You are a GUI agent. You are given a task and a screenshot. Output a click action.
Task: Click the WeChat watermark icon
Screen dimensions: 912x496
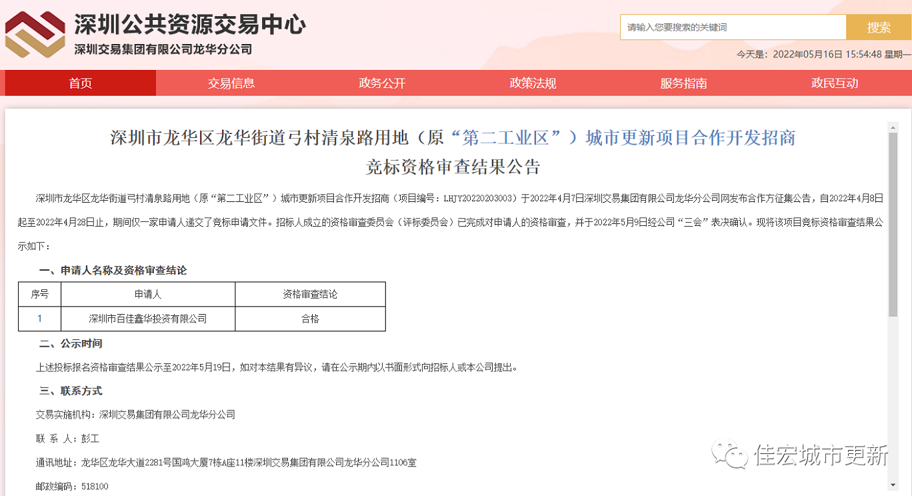[730, 454]
